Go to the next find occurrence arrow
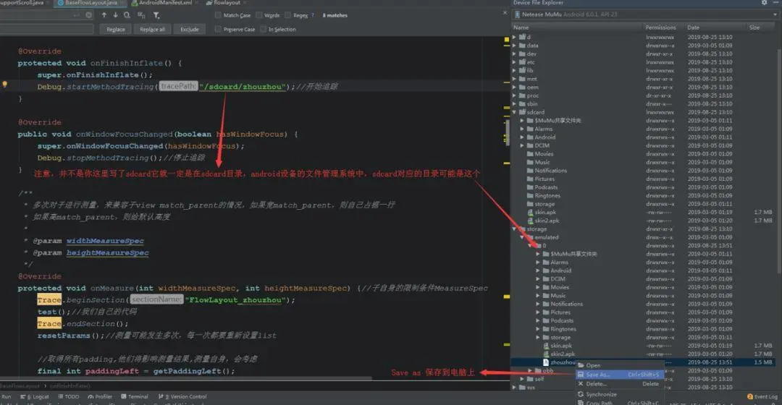 [115, 15]
